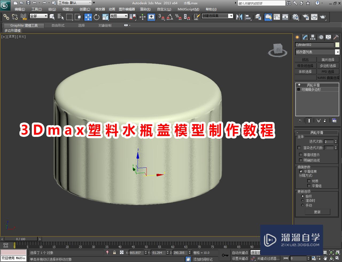Uncheck 平滑结果 checkbox
This screenshot has height=262, width=342.
pyautogui.click(x=301, y=171)
